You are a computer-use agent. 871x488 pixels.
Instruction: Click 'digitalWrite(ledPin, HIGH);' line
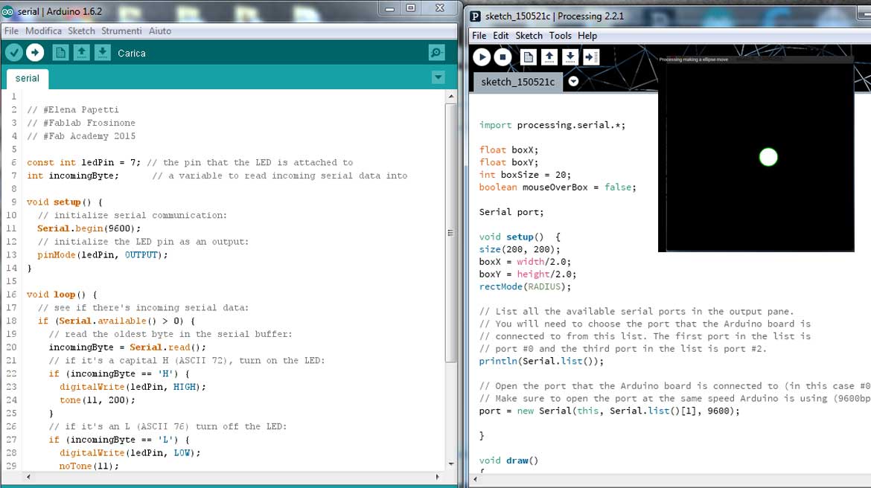tap(133, 386)
